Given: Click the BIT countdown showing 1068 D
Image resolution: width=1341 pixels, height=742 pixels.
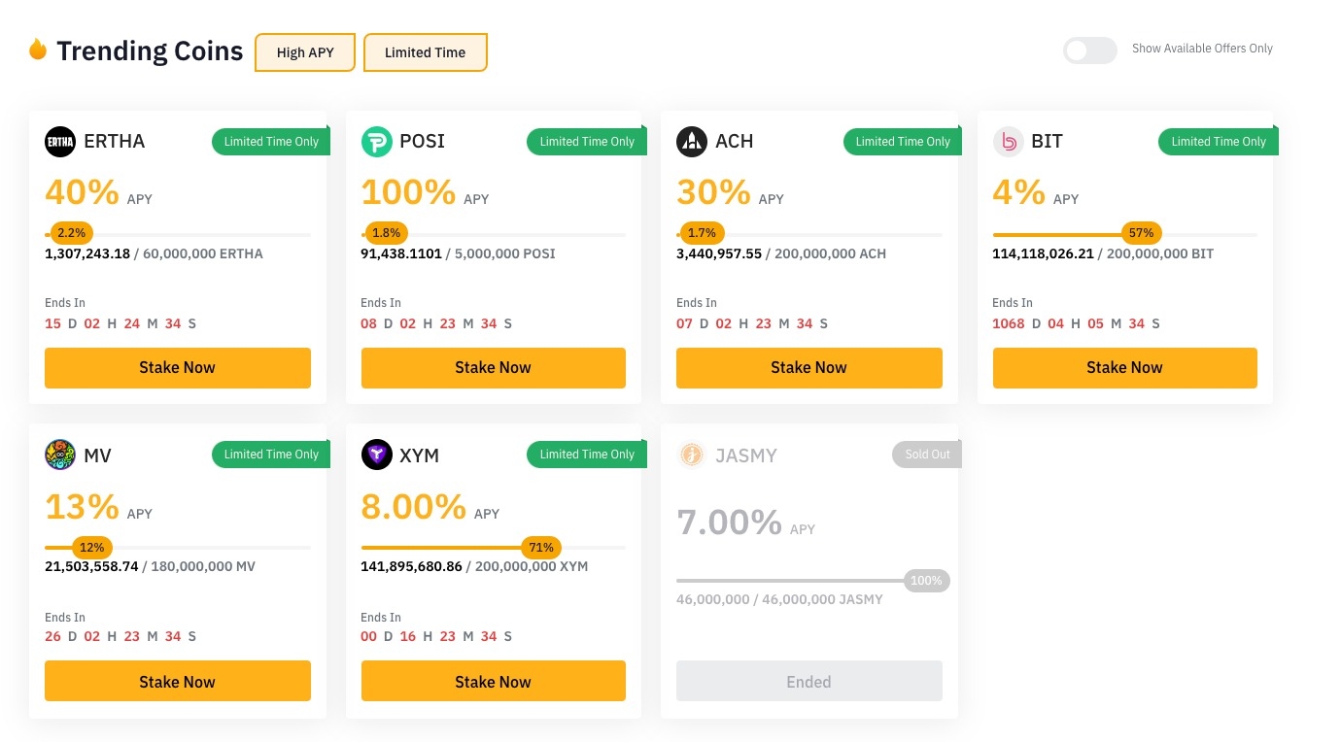Looking at the screenshot, I should (1077, 323).
